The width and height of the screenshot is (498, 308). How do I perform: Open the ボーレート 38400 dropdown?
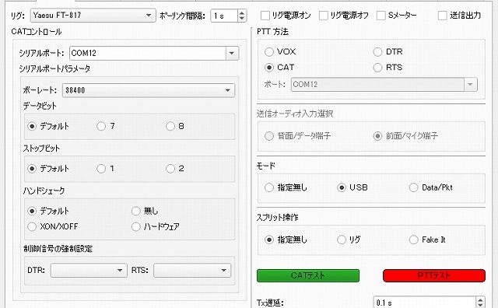(149, 90)
